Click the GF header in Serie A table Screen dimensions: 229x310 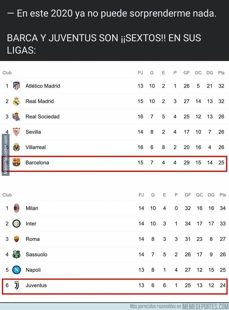click(x=187, y=195)
